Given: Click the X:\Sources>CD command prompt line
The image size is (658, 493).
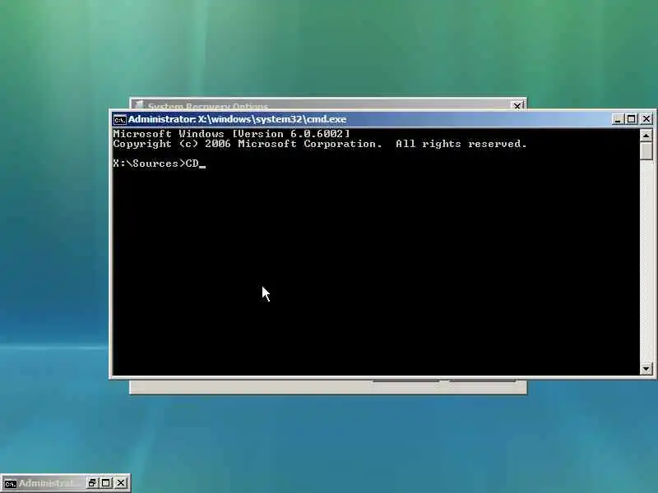Looking at the screenshot, I should click(x=160, y=164).
